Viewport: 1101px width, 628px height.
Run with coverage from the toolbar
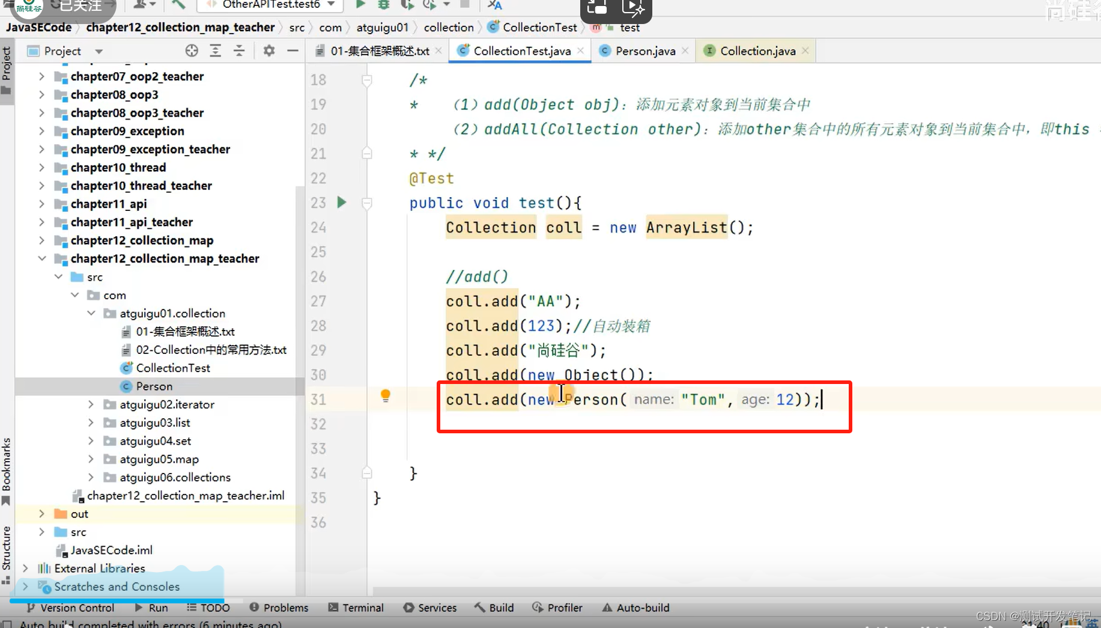[x=407, y=5]
